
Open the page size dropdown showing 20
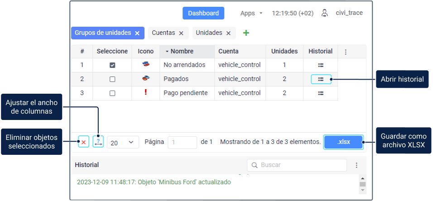[122, 143]
